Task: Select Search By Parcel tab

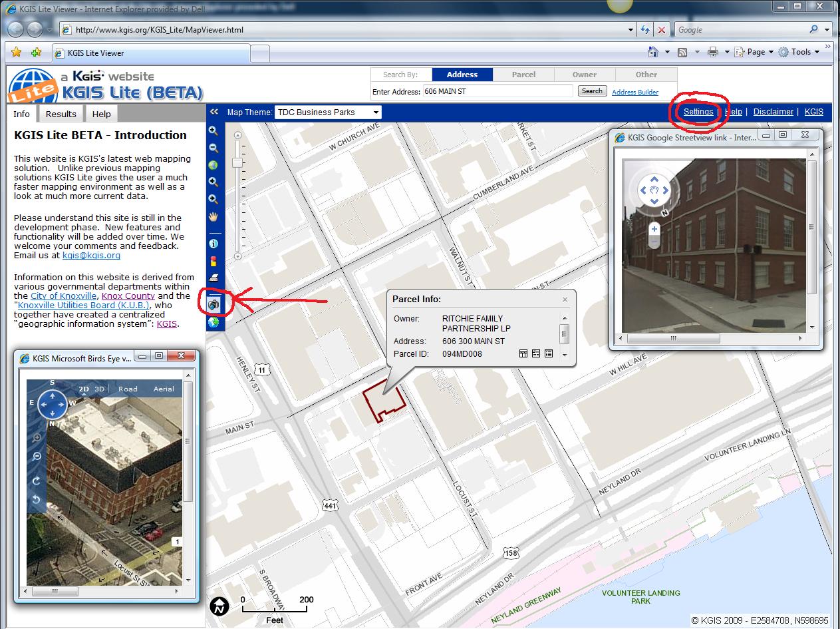Action: (x=523, y=75)
